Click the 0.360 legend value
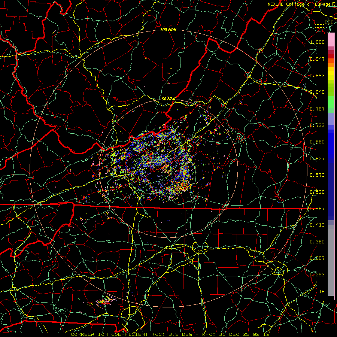The width and height of the screenshot is (337, 337). (317, 242)
